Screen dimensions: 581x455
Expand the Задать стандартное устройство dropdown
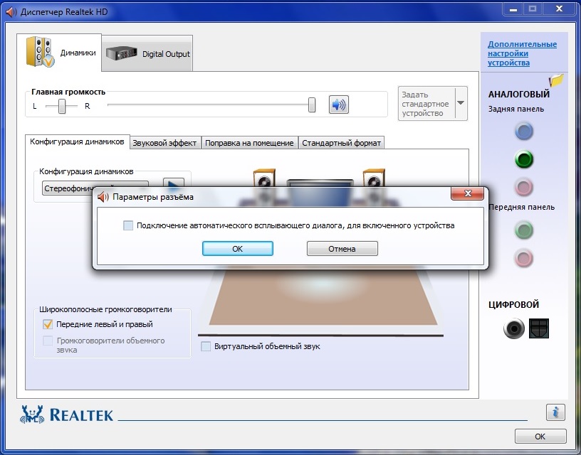point(461,104)
